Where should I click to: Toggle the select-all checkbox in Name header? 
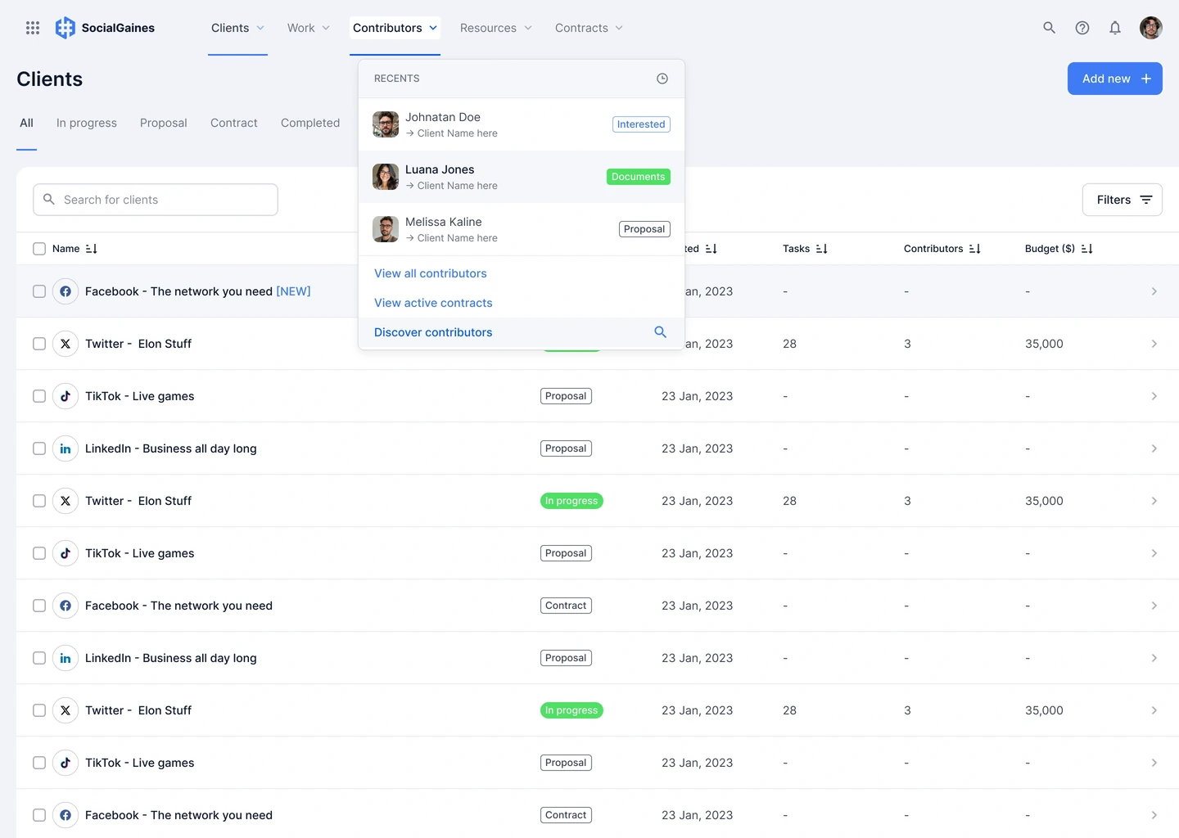point(39,249)
